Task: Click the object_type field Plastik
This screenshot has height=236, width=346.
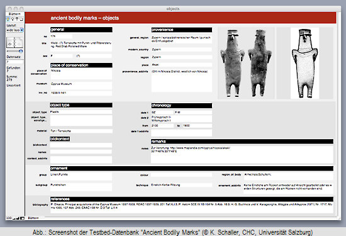Action: [81, 112]
